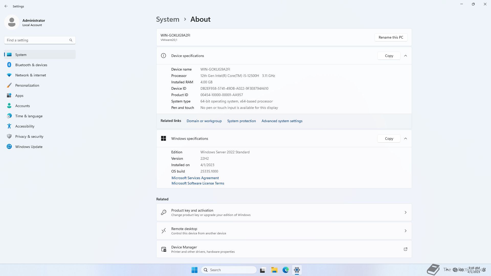The image size is (491, 276).
Task: Click the Edition value Windows Server 2022 Standard
Action: point(225,152)
